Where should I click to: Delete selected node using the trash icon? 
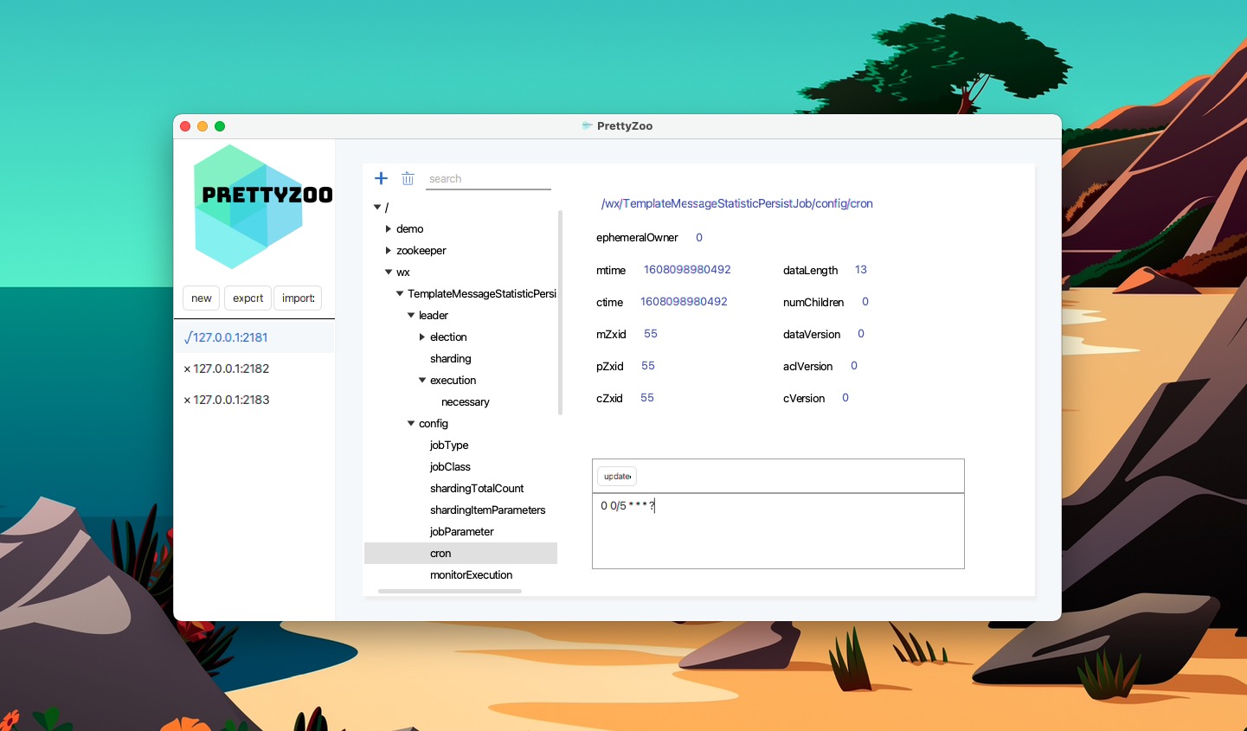click(408, 178)
